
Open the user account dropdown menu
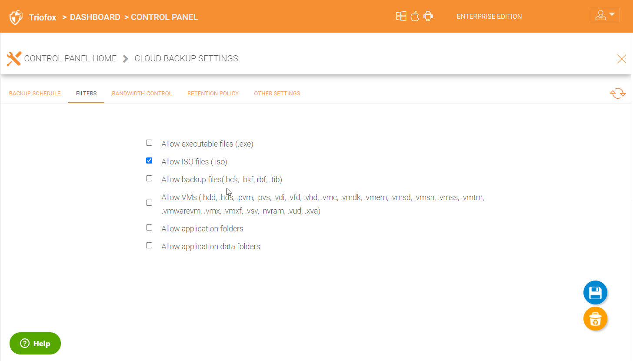(605, 15)
